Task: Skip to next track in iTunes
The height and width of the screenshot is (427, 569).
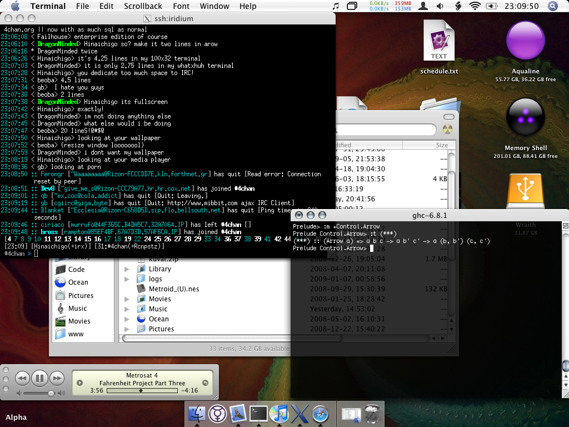Action: [x=57, y=379]
